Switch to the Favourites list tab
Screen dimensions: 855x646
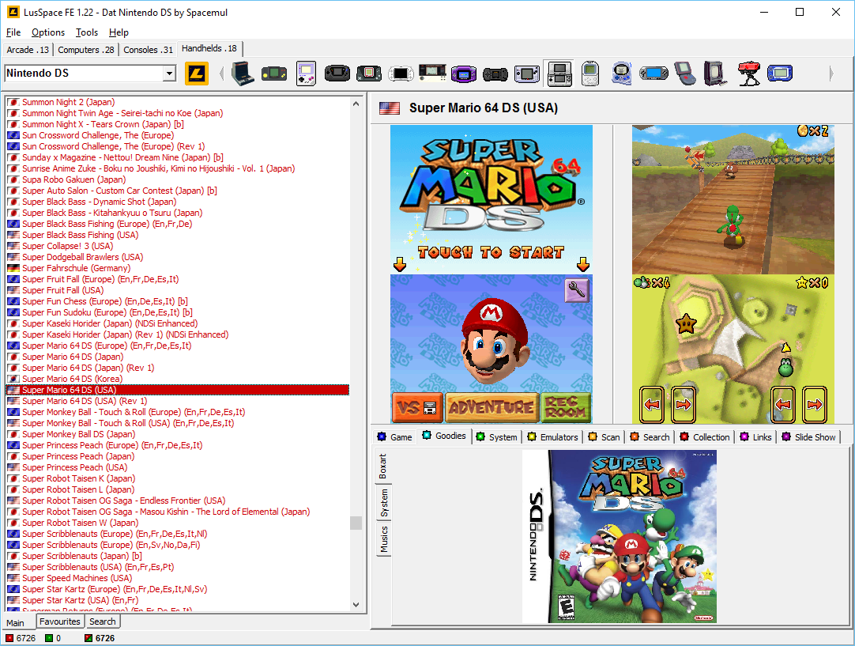pyautogui.click(x=60, y=621)
